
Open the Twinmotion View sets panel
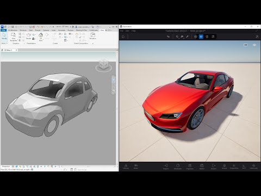[253, 167]
